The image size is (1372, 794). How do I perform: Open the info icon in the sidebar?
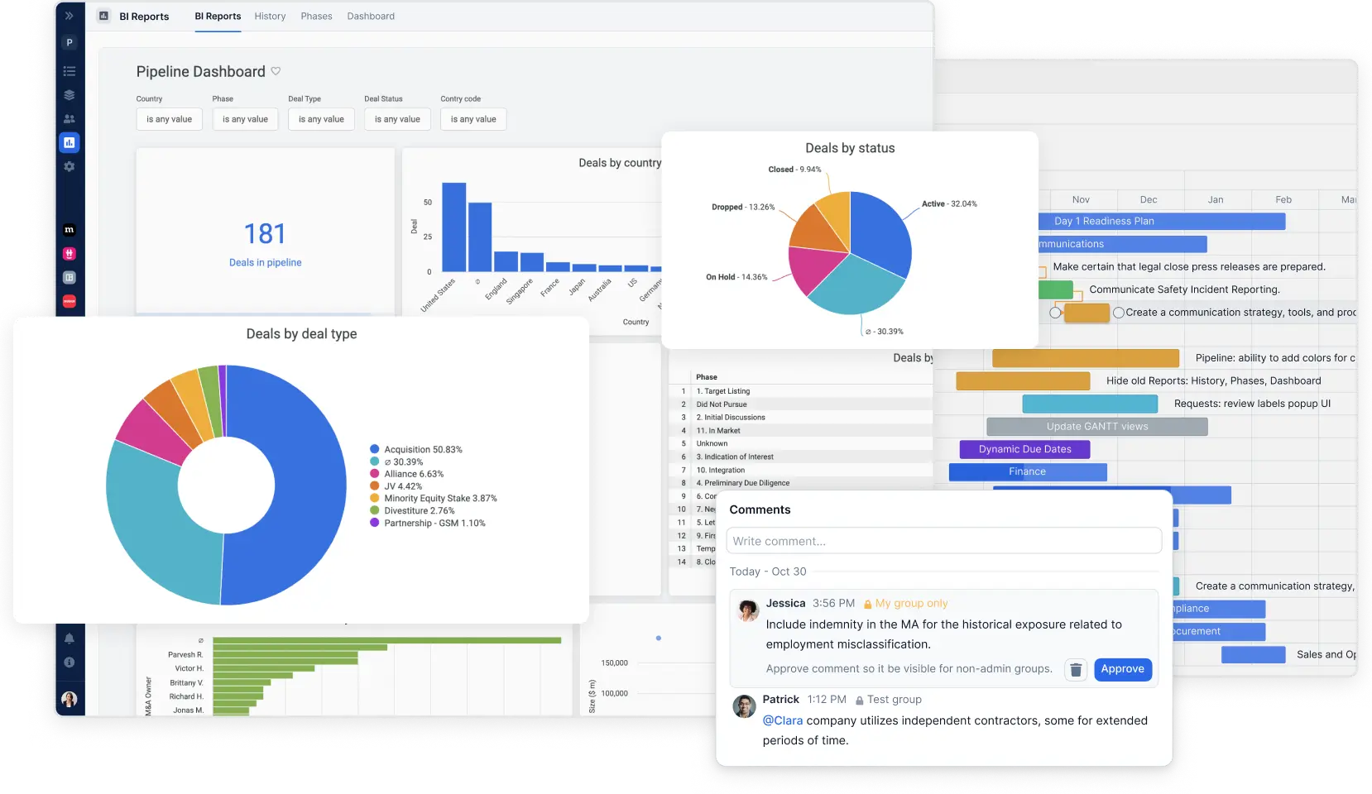pyautogui.click(x=70, y=662)
